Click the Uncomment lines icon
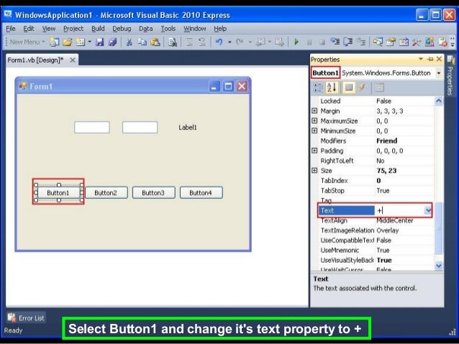The height and width of the screenshot is (344, 459). tap(202, 42)
